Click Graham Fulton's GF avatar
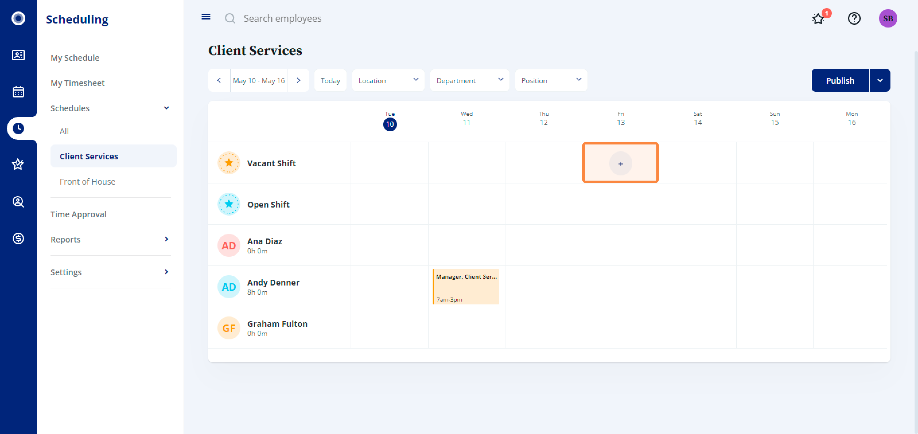Image resolution: width=918 pixels, height=434 pixels. tap(229, 328)
